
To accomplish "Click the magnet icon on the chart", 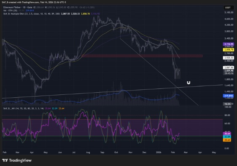I will click(x=189, y=83).
